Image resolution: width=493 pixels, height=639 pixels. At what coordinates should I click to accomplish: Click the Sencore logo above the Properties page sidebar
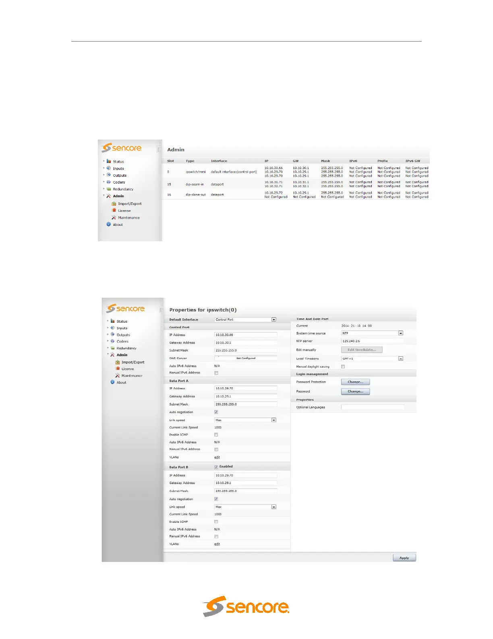[126, 308]
